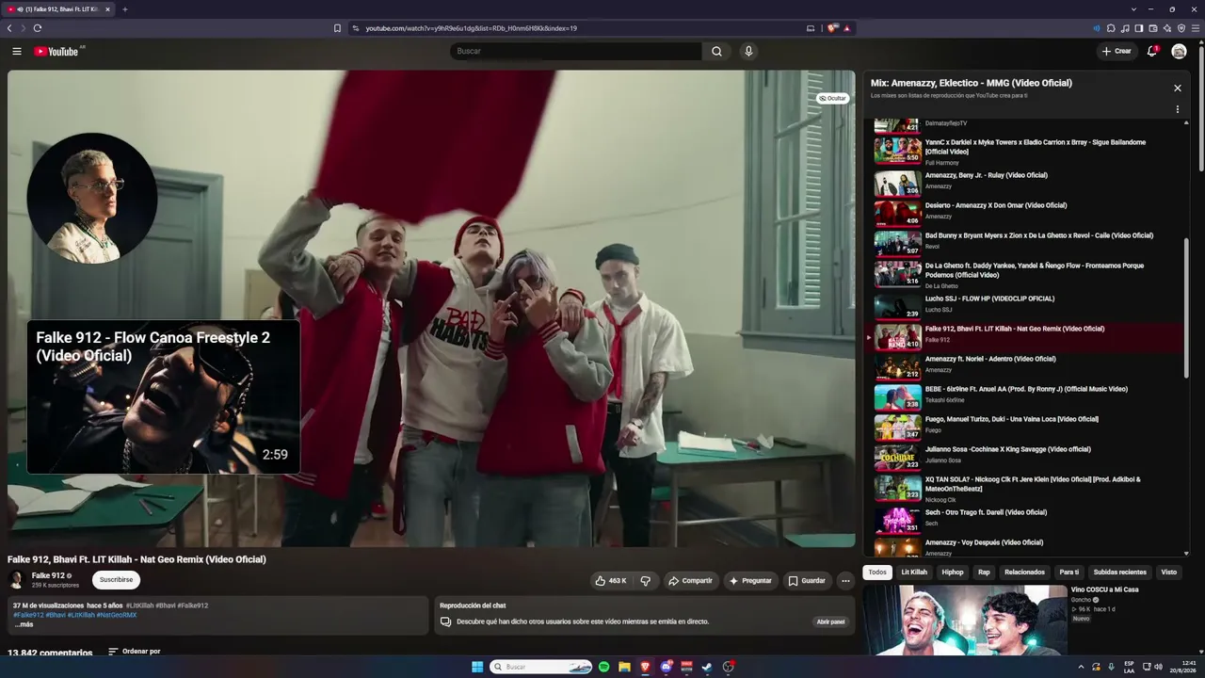Select the Subidas recientes filter chip
The height and width of the screenshot is (678, 1205).
click(1120, 572)
